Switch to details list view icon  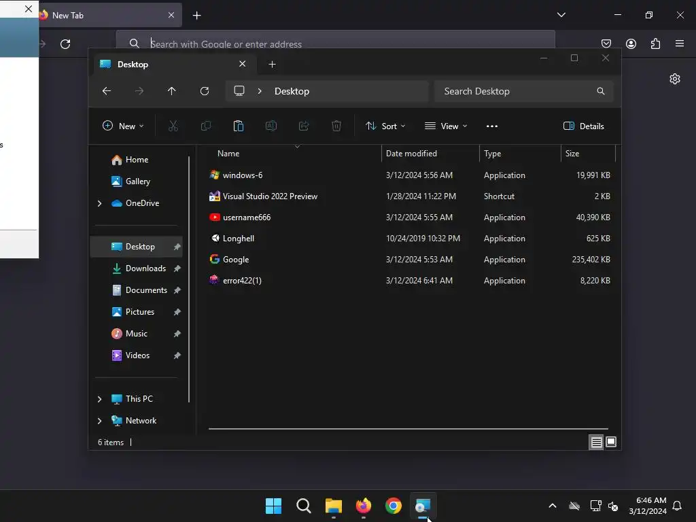pyautogui.click(x=596, y=442)
